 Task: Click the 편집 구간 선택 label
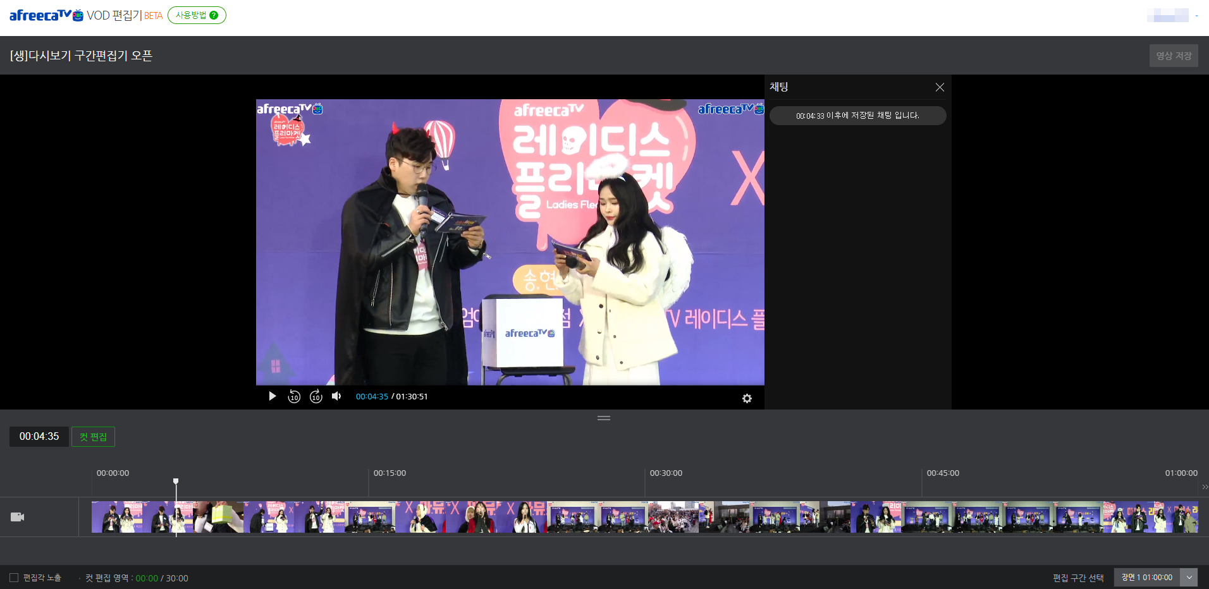[x=1078, y=578]
